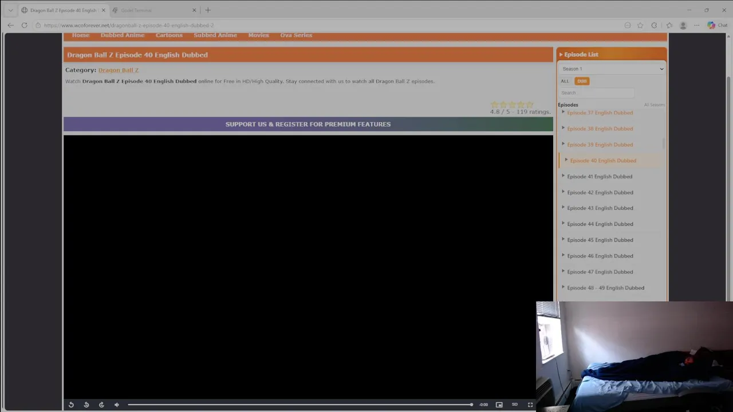The image size is (733, 412).
Task: Click the address bar URL
Action: [x=129, y=25]
